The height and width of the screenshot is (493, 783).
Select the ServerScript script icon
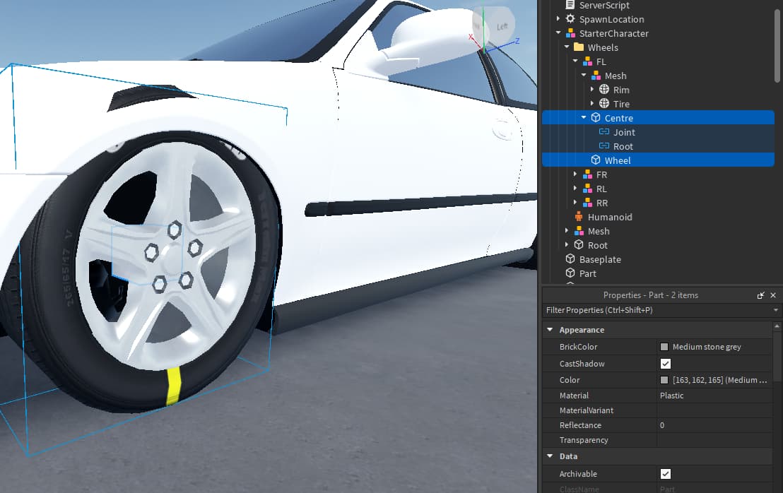570,5
